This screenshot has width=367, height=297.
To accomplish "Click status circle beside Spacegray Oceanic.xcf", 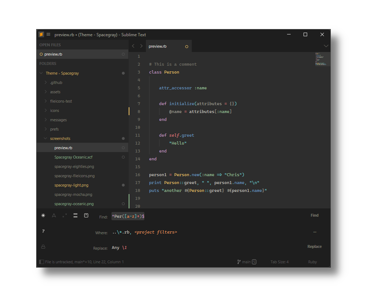I will pyautogui.click(x=123, y=157).
